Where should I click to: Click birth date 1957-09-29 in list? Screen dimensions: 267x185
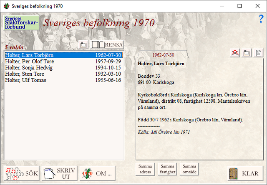[x=108, y=62]
